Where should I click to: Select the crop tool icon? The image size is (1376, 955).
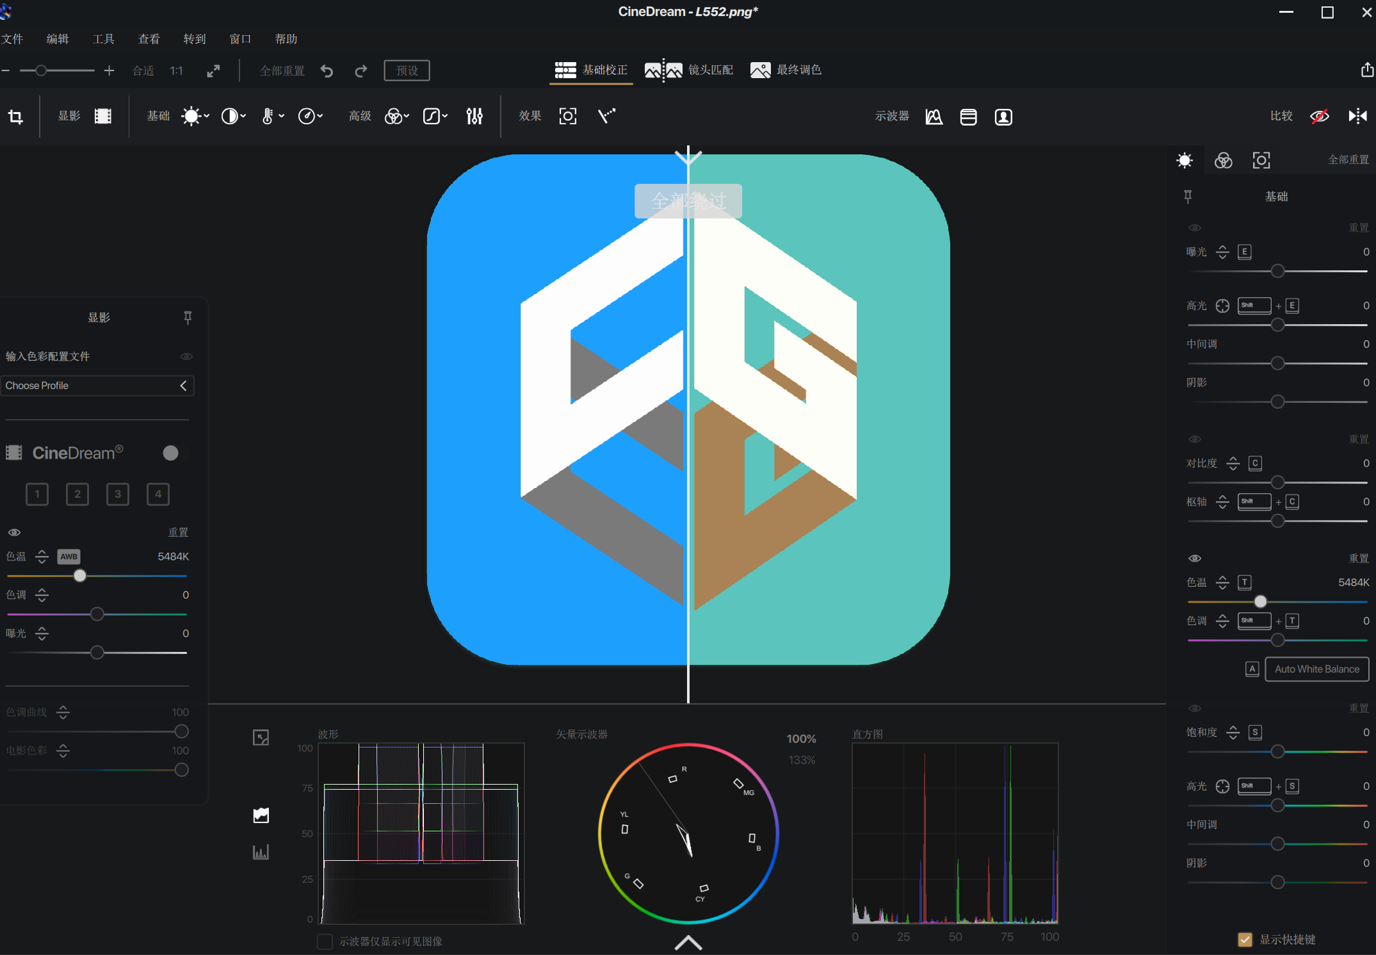[15, 117]
